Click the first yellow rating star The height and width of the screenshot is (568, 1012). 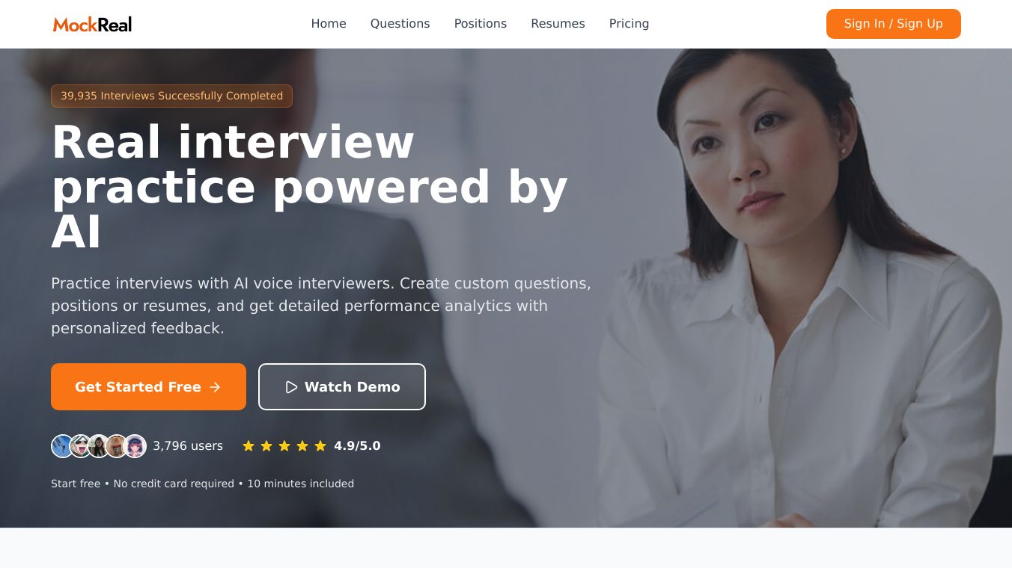click(x=249, y=446)
